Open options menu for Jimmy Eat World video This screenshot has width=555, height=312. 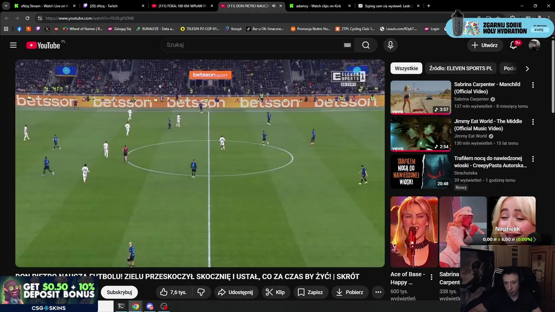pos(533,122)
